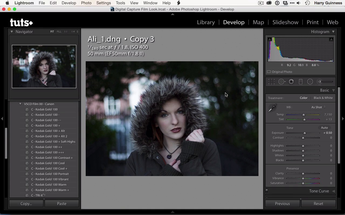Toggle the Tone Curve panel switch
The width and height of the screenshot is (345, 215).
click(267, 191)
